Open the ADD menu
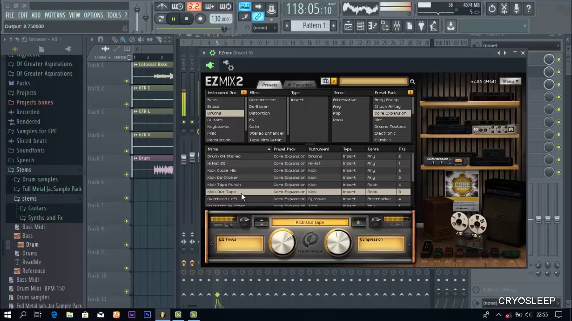Image resolution: width=572 pixels, height=321 pixels. (36, 15)
